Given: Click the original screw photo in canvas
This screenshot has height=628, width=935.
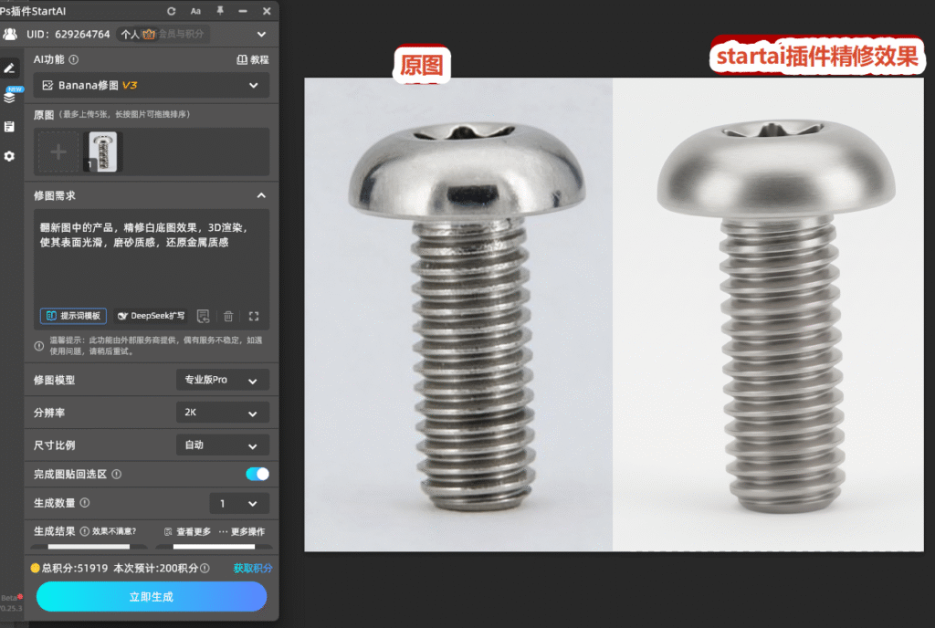Looking at the screenshot, I should pyautogui.click(x=458, y=314).
